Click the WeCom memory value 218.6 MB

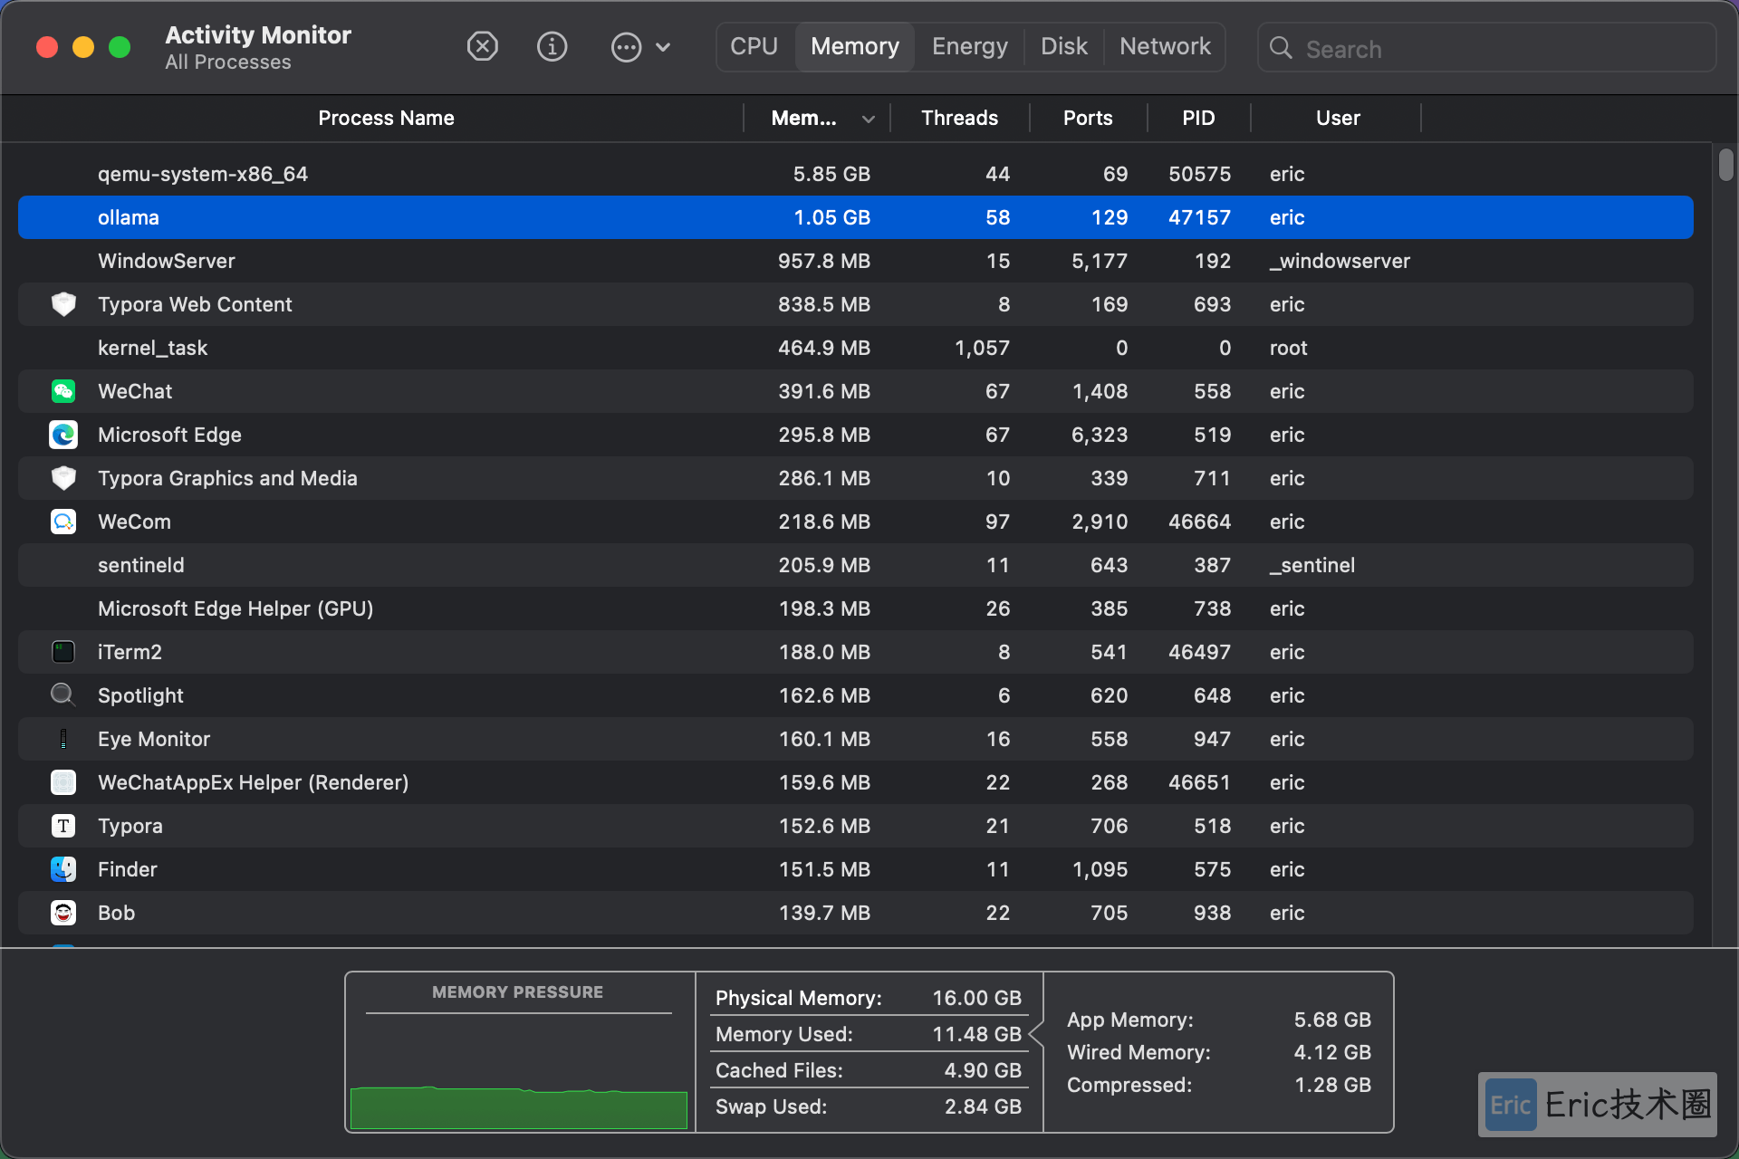coord(824,522)
